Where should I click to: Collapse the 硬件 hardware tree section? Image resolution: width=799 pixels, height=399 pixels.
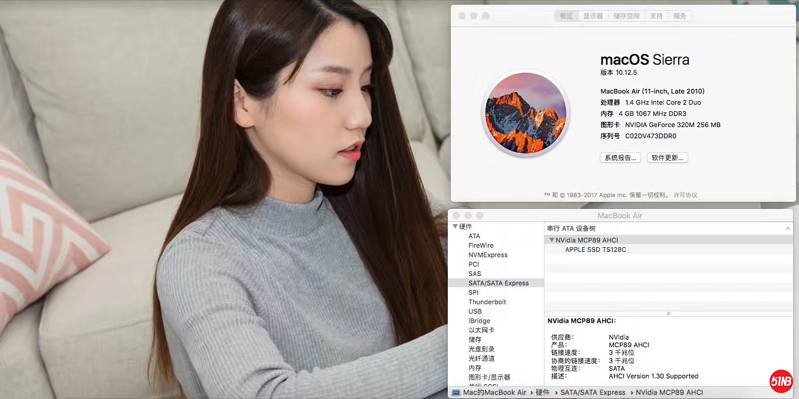[455, 227]
